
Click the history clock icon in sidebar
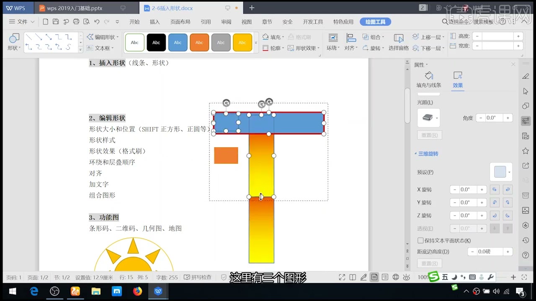point(526,240)
